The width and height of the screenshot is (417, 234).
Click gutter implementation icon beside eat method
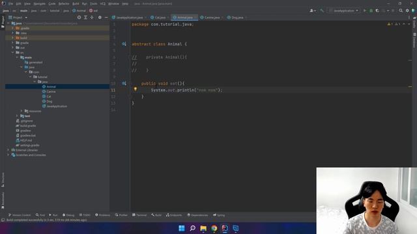(x=124, y=83)
